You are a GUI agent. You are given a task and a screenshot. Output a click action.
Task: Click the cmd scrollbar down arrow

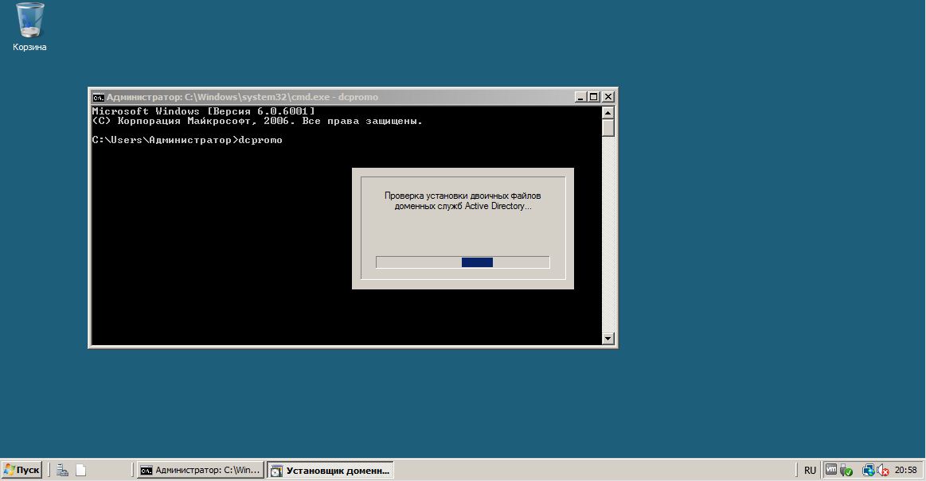pyautogui.click(x=608, y=339)
